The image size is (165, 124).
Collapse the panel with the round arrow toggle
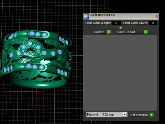point(121,28)
